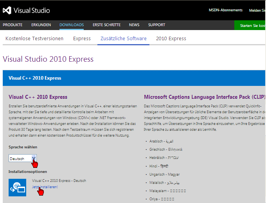Click the Oriya language entry
The image size is (266, 203).
[162, 199]
